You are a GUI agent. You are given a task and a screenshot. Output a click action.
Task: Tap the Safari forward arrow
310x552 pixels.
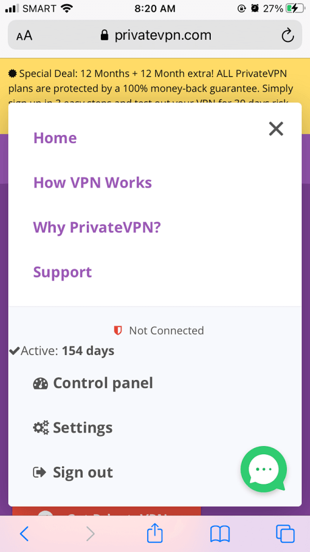click(x=90, y=534)
